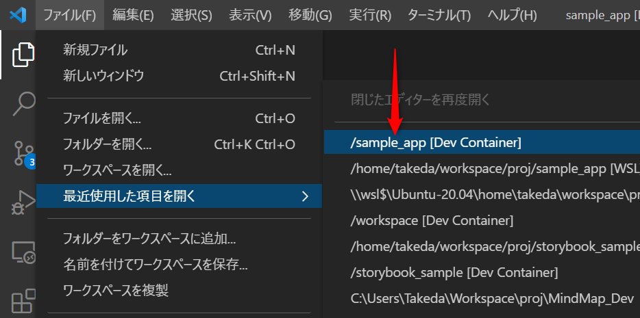Select ワークスペースを開く... menu entry
The width and height of the screenshot is (640, 318).
click(179, 170)
